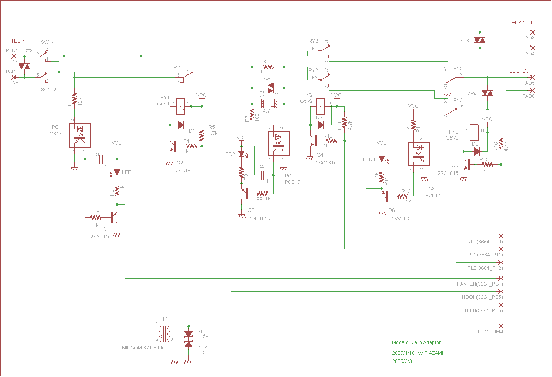Click the SW1-1 switch contact
This screenshot has width=552, height=377.
pos(44,54)
